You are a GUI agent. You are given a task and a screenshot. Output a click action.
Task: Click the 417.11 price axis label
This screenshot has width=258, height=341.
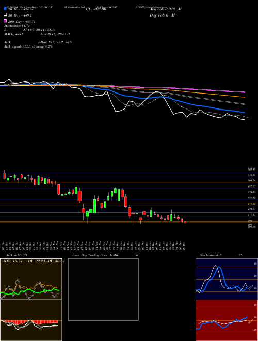pos(251,215)
